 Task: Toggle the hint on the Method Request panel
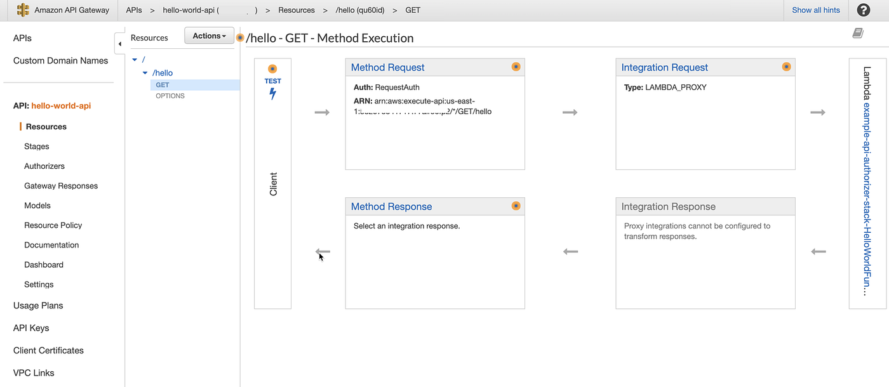516,66
